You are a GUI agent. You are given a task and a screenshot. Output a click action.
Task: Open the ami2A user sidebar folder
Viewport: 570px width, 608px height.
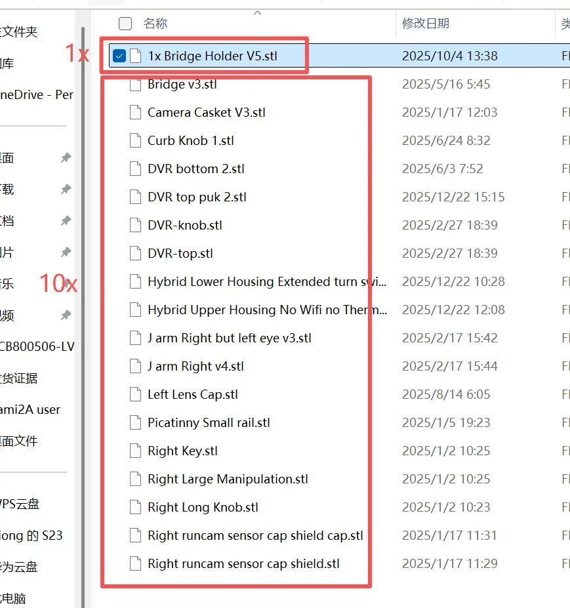tap(30, 409)
